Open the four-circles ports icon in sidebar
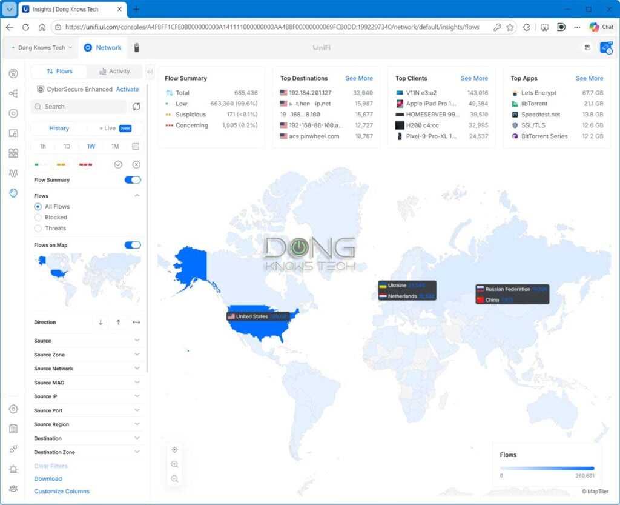Screen dimensions: 620x505 13,153
